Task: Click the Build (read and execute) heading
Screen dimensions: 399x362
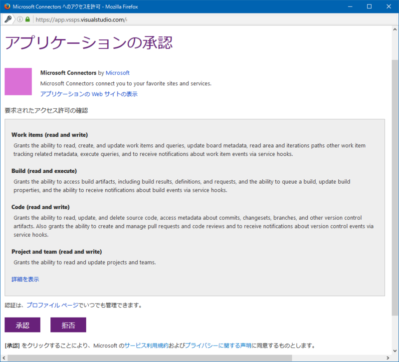Action: 44,171
